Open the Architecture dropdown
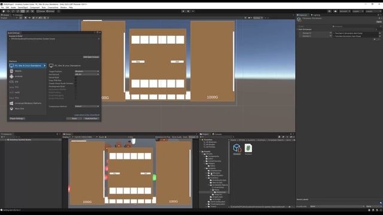The width and height of the screenshot is (383, 215). (87, 74)
